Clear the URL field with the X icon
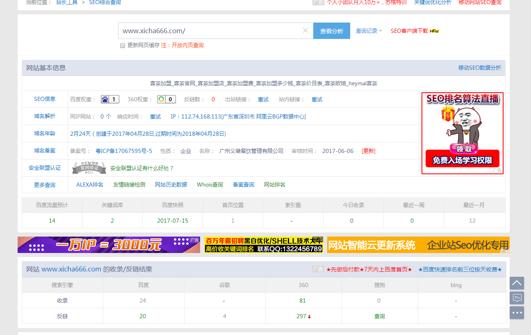The width and height of the screenshot is (531, 335). coord(305,30)
